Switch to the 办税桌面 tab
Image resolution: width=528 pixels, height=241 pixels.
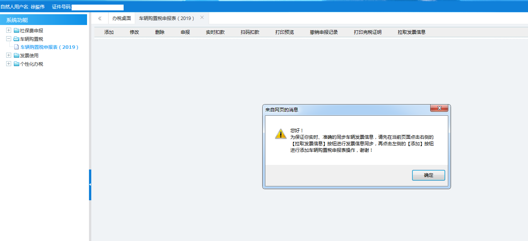[x=121, y=18]
